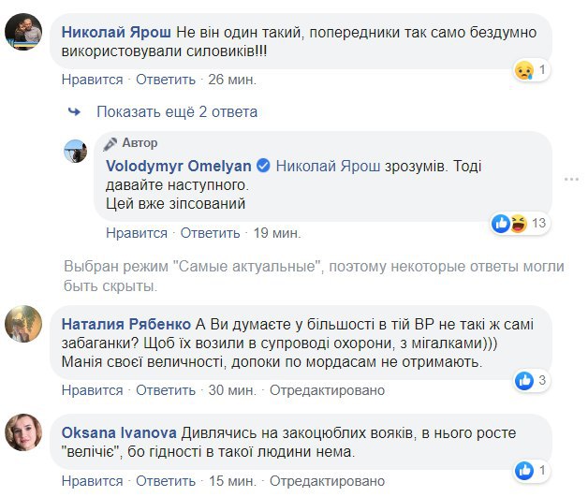
Task: Click Нравится under Наталия Рябенко's comment
Action: pyautogui.click(x=92, y=390)
